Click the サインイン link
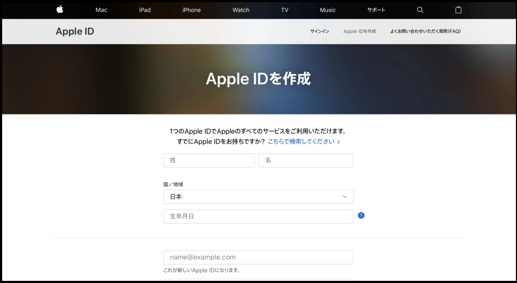The height and width of the screenshot is (283, 517). [x=319, y=31]
